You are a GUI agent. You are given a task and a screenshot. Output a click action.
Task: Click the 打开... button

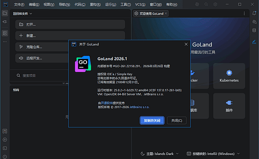[x=70, y=24]
